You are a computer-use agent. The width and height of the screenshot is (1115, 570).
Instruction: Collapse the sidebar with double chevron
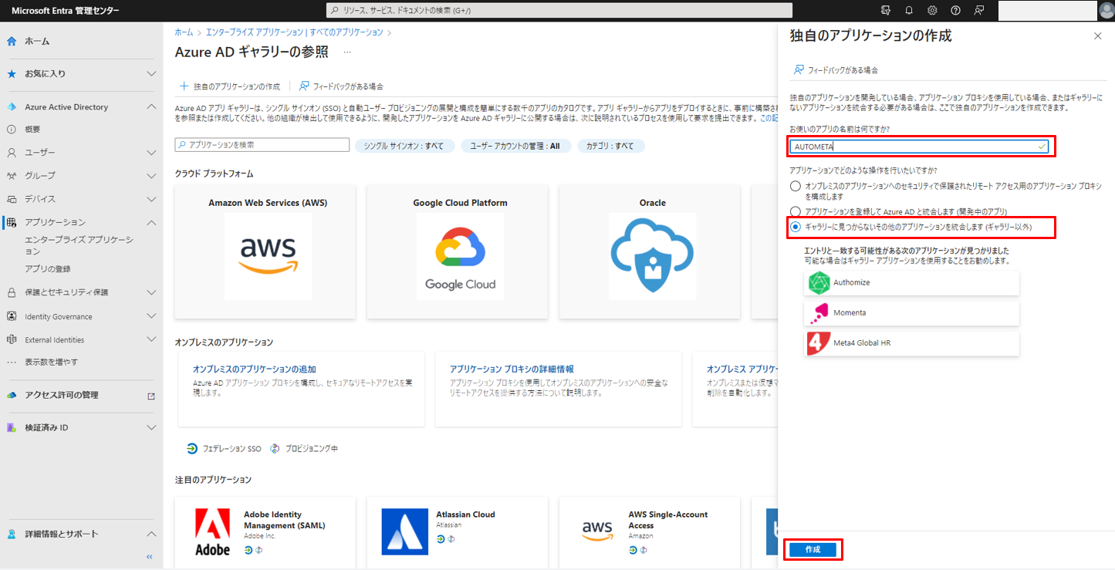tap(150, 556)
